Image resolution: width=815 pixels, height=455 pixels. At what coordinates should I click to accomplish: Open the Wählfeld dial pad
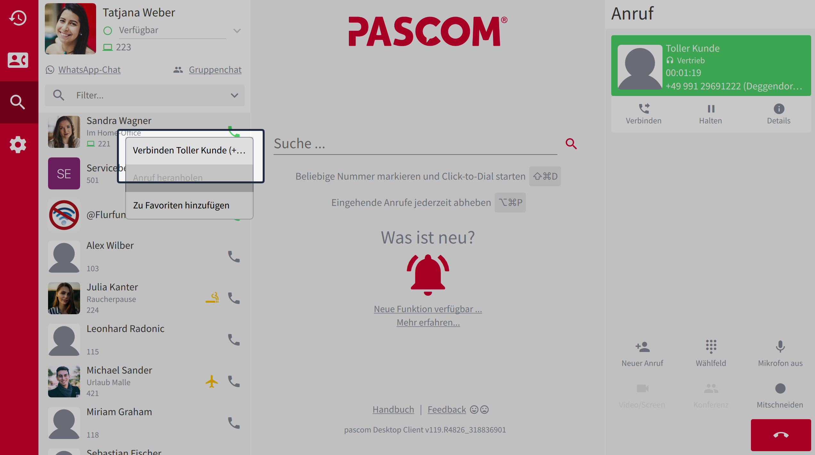tap(711, 347)
